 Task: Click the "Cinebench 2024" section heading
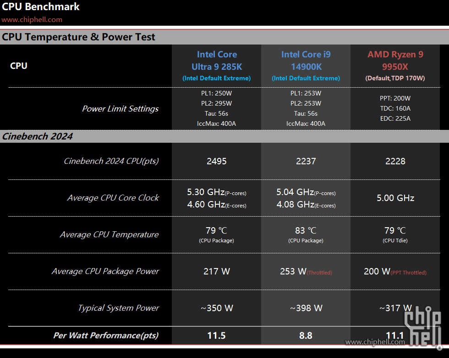point(38,136)
